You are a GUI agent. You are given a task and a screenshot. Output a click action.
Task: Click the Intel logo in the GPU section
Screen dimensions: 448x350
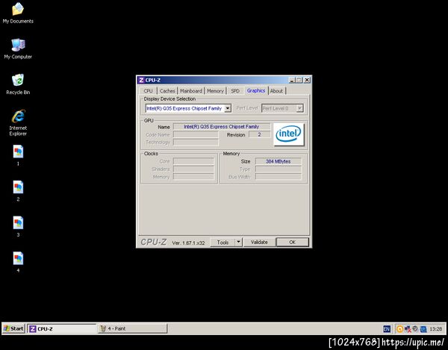(288, 134)
